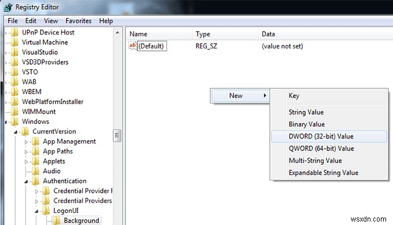Select DWORD (32-bit) Value option
393x225 pixels.
(329, 136)
